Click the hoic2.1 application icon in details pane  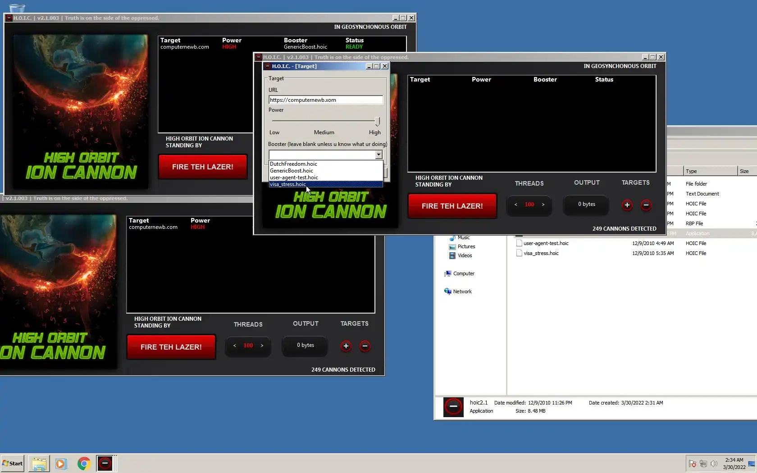[453, 407]
